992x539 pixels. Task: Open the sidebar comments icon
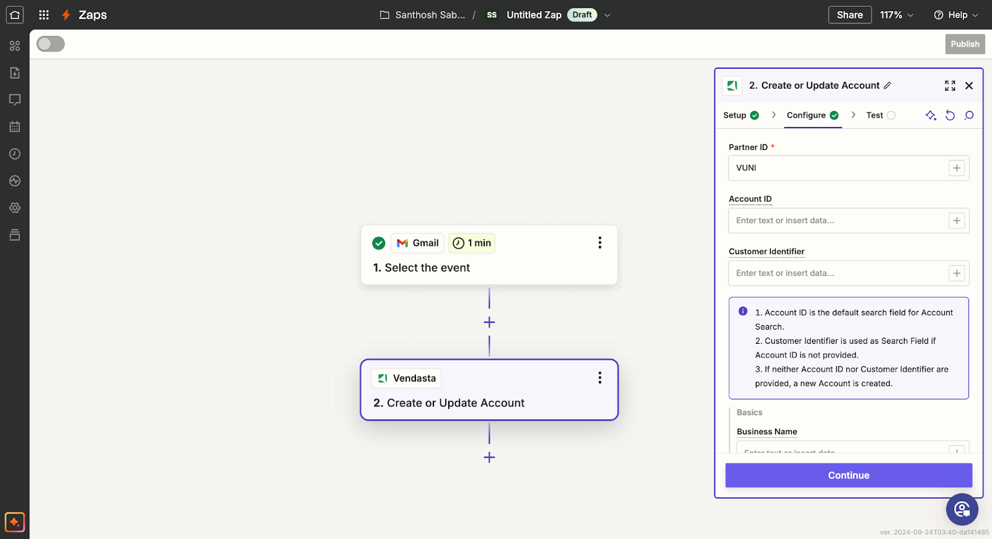(15, 100)
